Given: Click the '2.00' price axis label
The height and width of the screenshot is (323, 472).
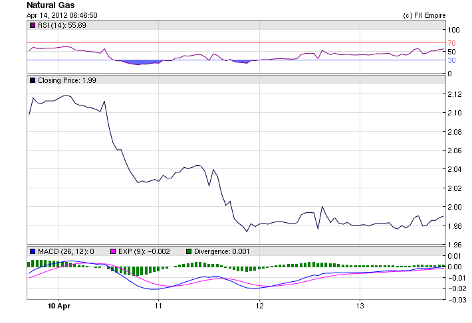Looking at the screenshot, I should (455, 207).
